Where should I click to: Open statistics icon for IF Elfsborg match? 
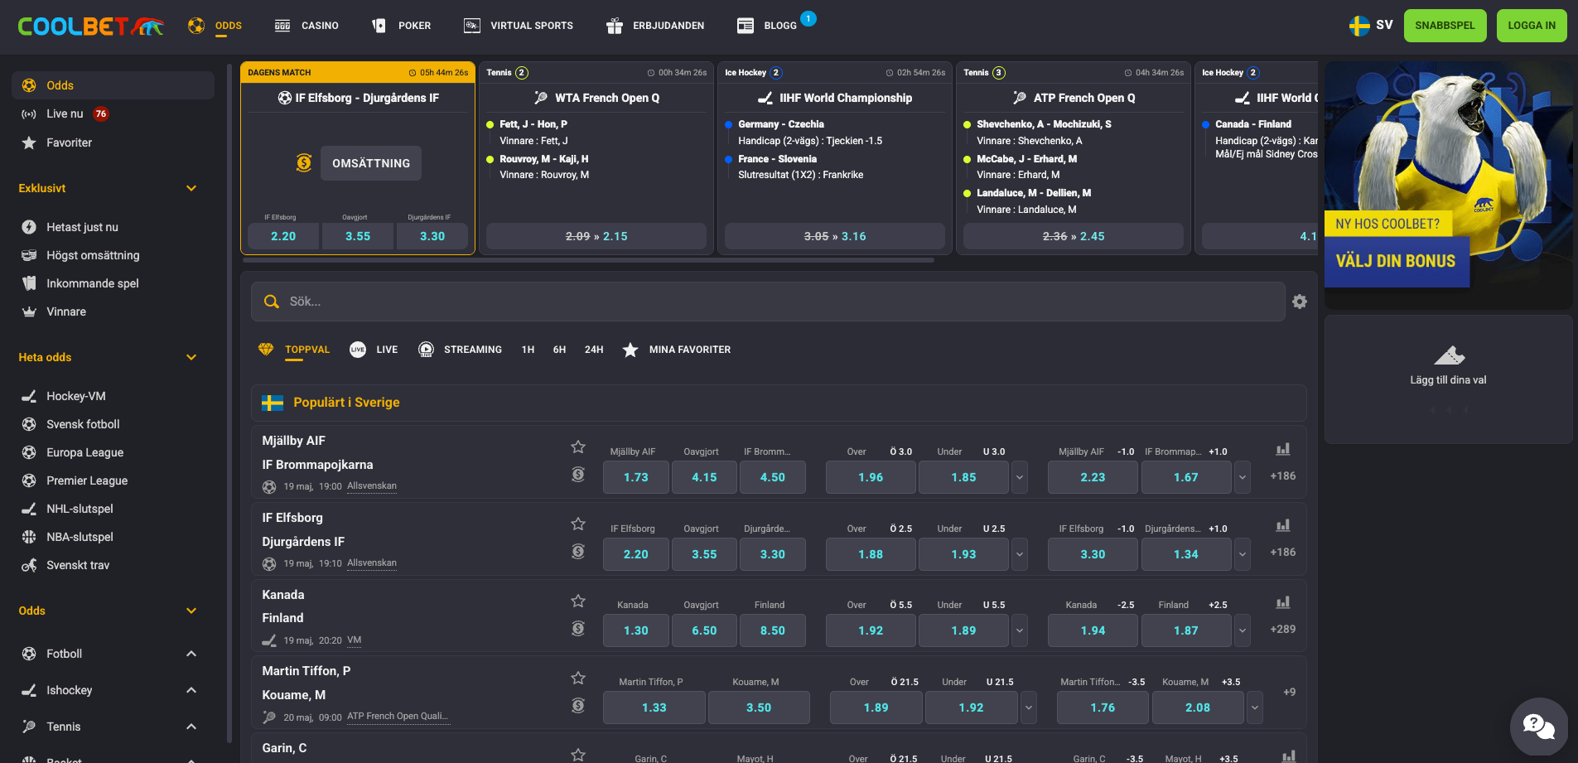pos(1283,525)
